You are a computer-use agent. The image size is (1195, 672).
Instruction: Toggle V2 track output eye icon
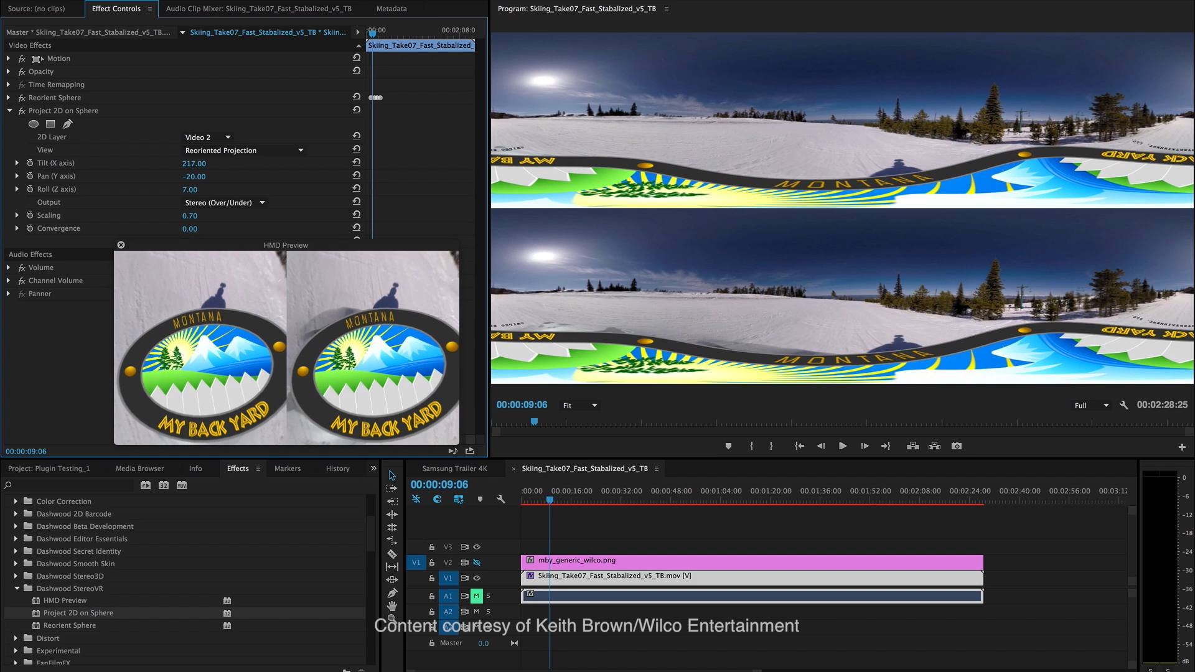(477, 562)
